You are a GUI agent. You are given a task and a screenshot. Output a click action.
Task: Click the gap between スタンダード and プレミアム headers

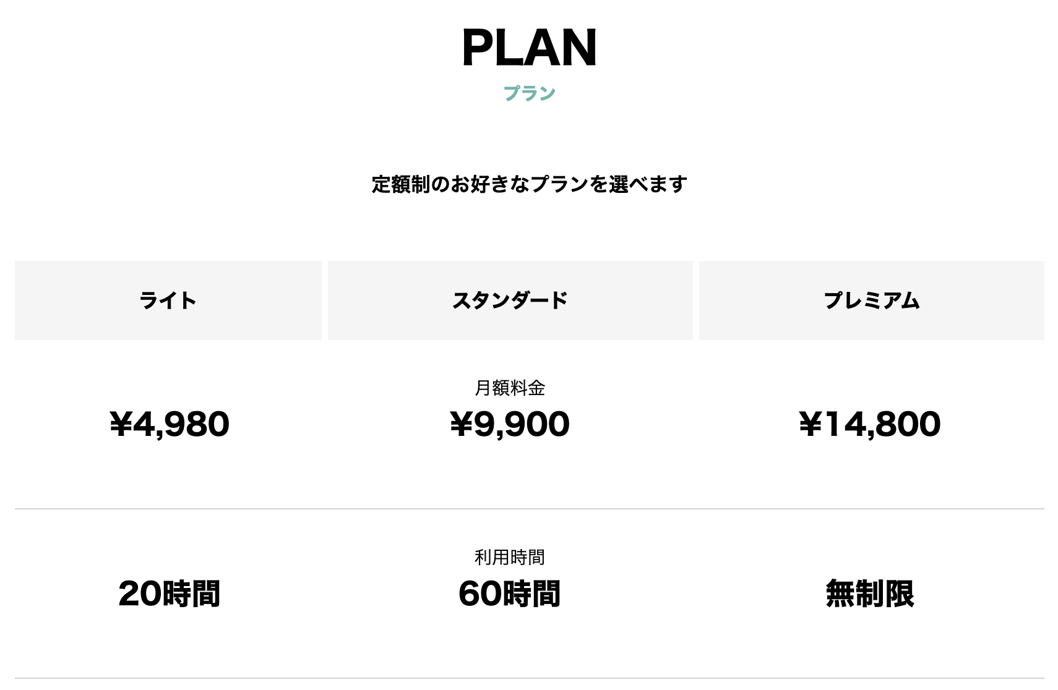[x=696, y=300]
